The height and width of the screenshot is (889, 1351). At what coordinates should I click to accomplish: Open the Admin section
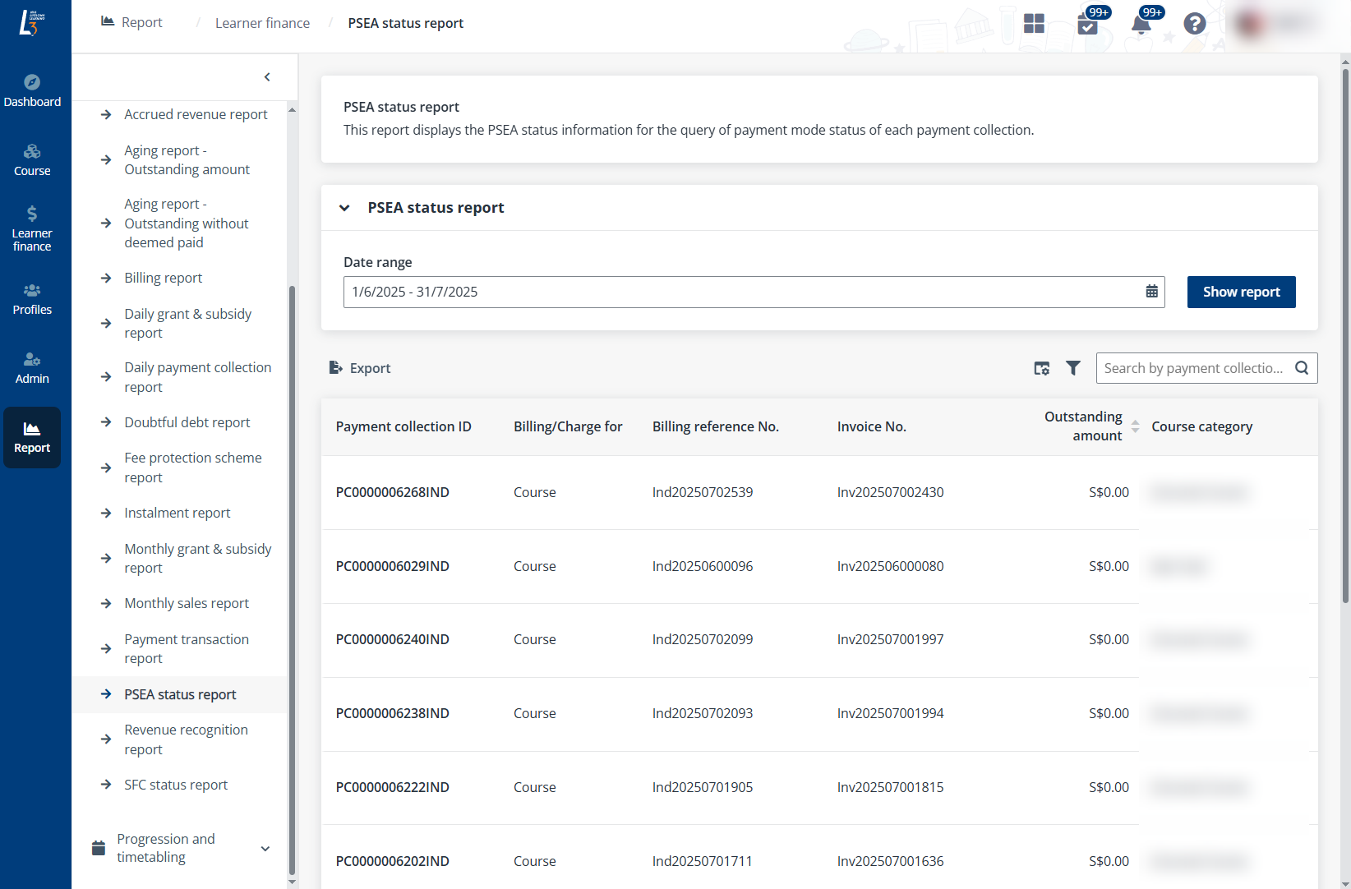pos(32,368)
